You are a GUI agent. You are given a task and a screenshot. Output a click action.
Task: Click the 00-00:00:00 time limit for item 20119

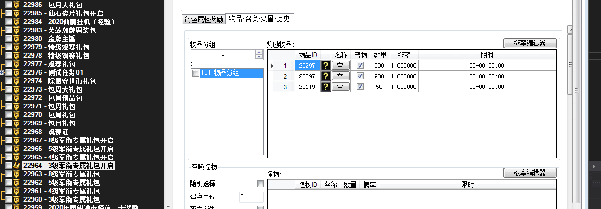[487, 87]
